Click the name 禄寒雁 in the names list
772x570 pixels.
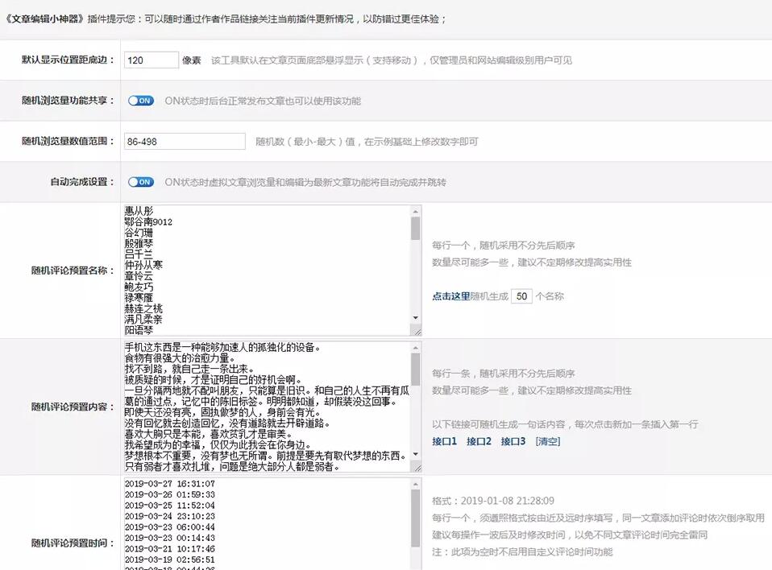pyautogui.click(x=139, y=298)
